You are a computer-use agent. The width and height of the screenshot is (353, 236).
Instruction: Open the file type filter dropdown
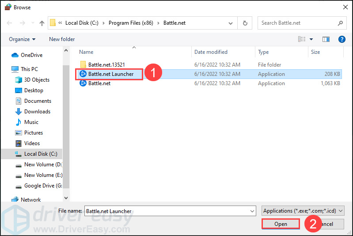tap(303, 211)
